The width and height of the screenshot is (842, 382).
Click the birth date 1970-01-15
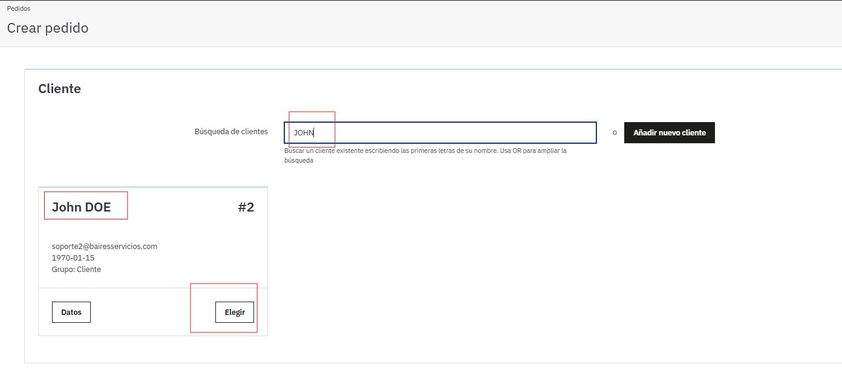coord(73,258)
